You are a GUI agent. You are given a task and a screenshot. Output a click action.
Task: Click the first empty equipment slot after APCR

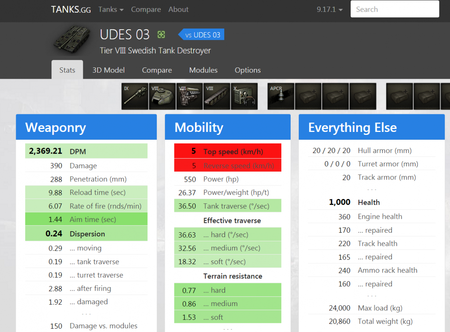308,96
